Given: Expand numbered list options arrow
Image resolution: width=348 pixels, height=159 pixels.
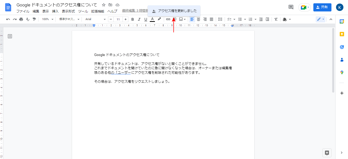Looking at the screenshot, I should coord(255,19).
